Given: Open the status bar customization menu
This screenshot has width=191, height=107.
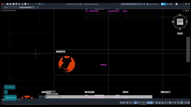Looking at the screenshot, I should pyautogui.click(x=189, y=103).
